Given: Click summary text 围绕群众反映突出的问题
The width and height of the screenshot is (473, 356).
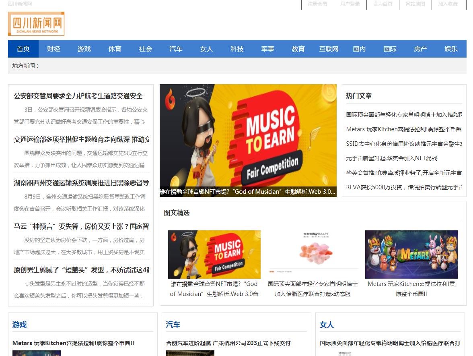Looking at the screenshot, I should 81,159.
